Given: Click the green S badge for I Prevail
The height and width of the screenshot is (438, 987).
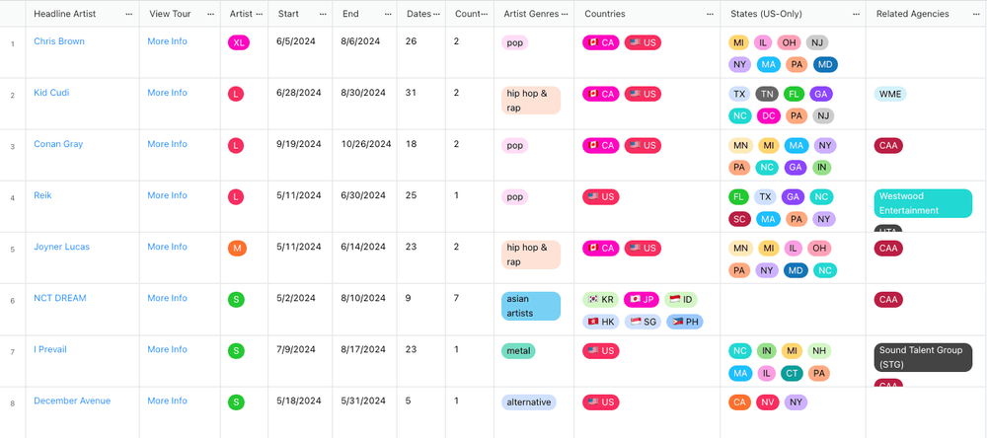Looking at the screenshot, I should (x=236, y=351).
